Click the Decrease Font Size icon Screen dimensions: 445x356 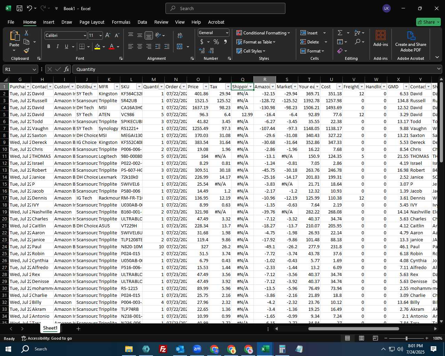coord(117,35)
